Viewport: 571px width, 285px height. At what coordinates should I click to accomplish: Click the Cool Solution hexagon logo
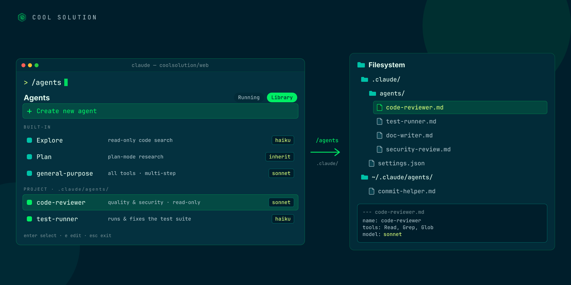pos(22,17)
